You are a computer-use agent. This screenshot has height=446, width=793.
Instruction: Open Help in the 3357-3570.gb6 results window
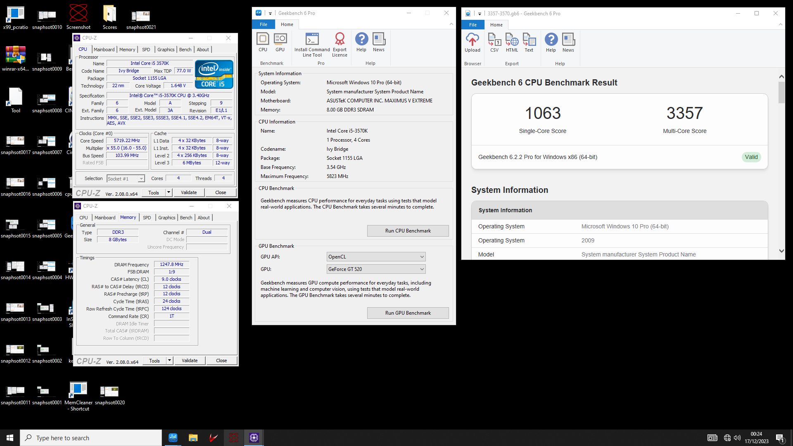(x=551, y=43)
